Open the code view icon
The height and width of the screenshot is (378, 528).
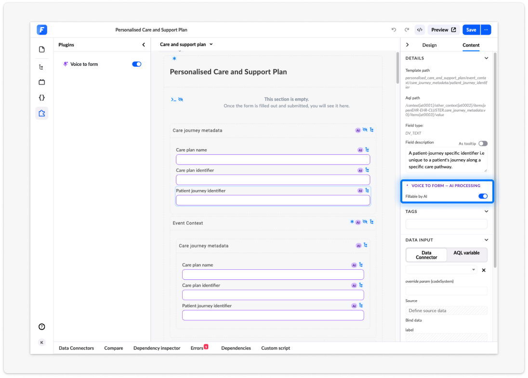(420, 30)
